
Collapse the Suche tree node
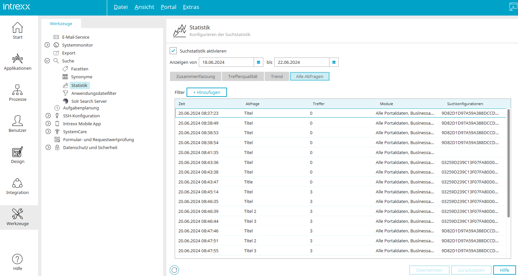pyautogui.click(x=47, y=61)
